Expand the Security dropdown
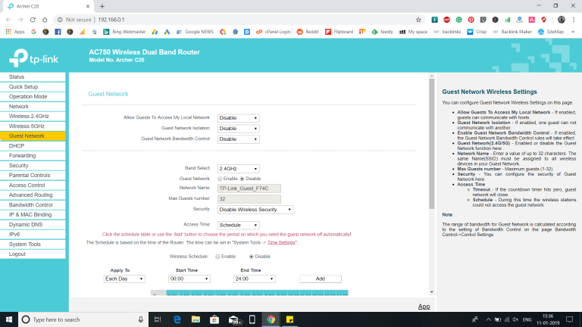Screen dimensions: 582x327 255,209
